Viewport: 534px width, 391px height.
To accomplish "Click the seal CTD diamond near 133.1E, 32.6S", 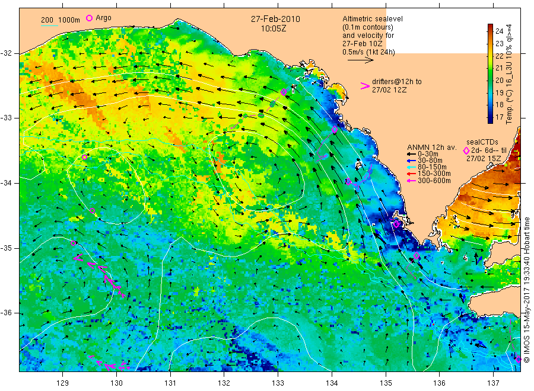I will tap(284, 92).
